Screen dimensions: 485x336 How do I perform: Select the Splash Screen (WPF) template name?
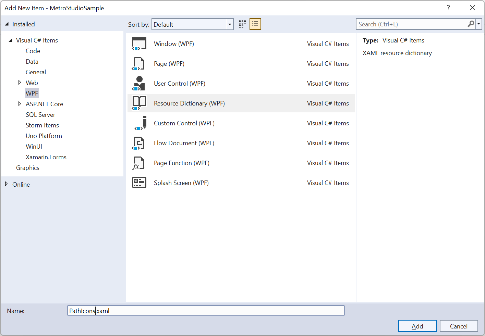click(x=181, y=183)
